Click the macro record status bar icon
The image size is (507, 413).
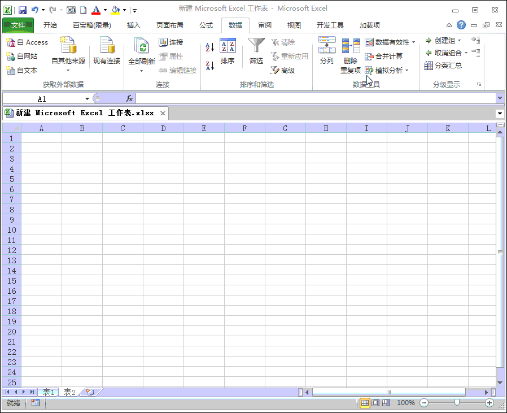[x=35, y=403]
